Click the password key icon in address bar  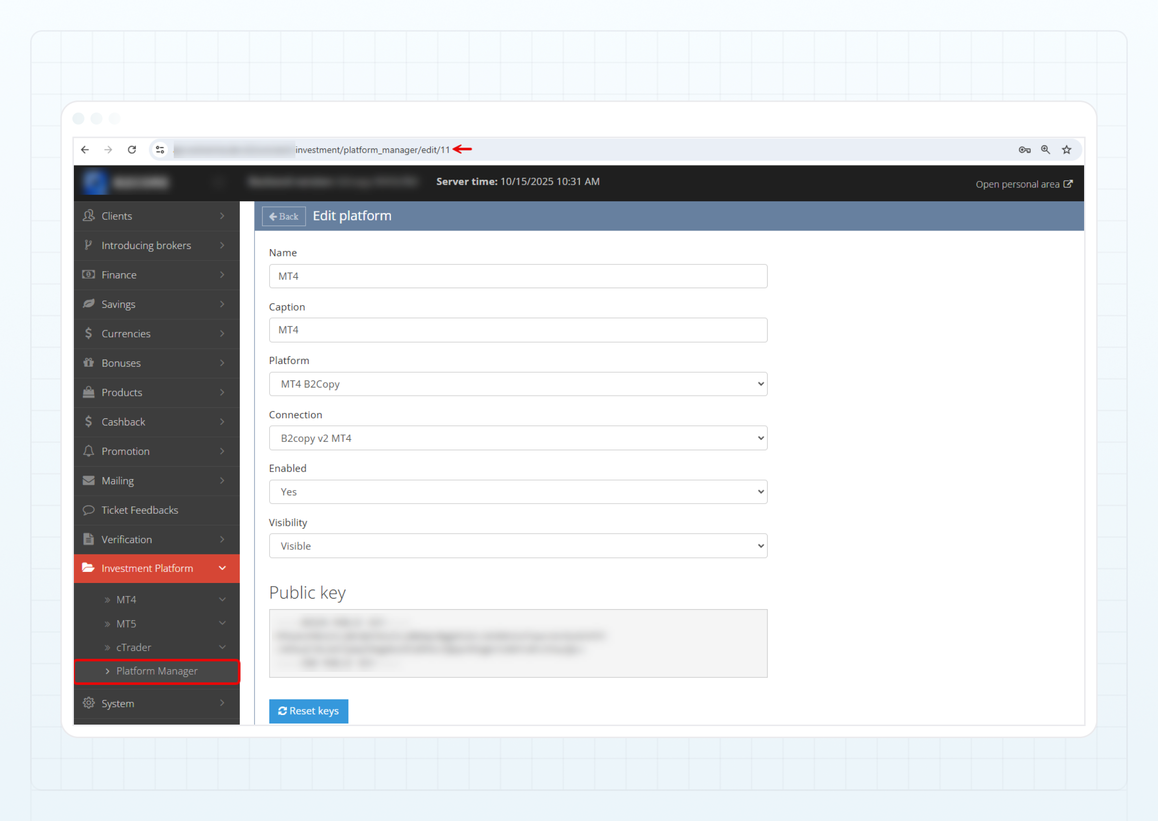click(x=1024, y=150)
